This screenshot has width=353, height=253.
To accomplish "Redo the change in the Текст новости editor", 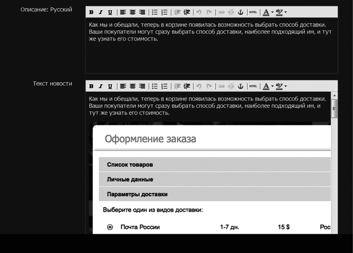I will pos(209,86).
